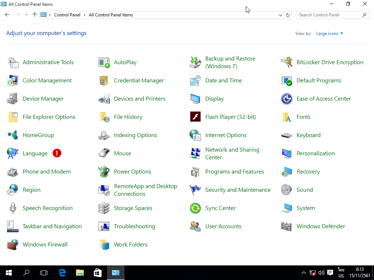Open the BitLocker Drive Encryption icon

pos(287,62)
